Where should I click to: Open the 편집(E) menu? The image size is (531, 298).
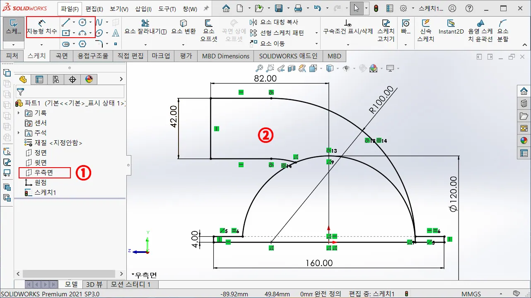click(94, 9)
